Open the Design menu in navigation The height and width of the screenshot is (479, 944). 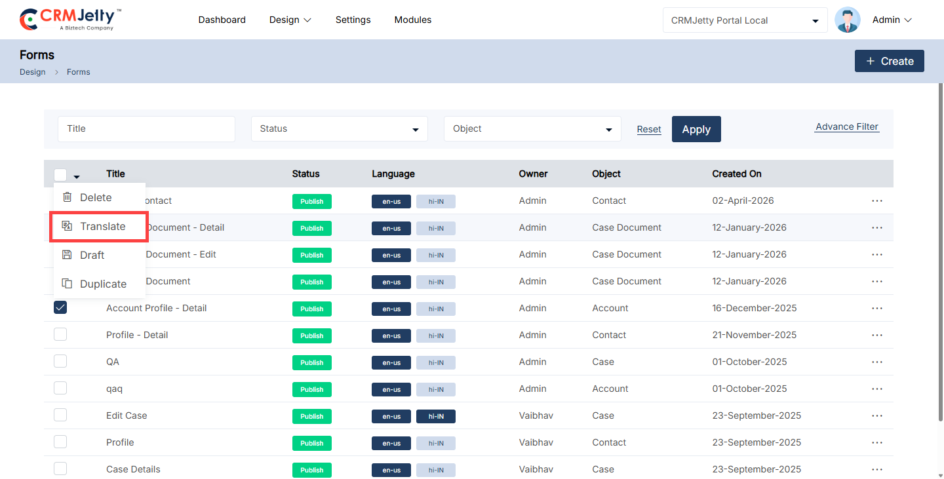pyautogui.click(x=290, y=20)
